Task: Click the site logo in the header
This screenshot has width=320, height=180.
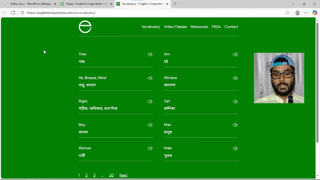Action: tap(85, 27)
